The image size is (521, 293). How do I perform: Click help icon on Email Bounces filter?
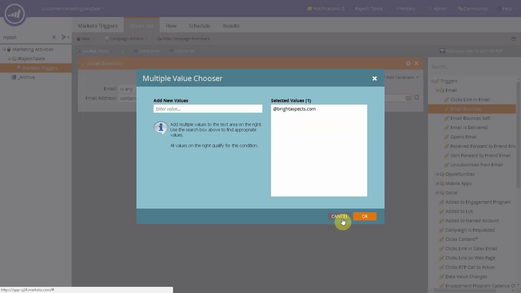(408, 63)
